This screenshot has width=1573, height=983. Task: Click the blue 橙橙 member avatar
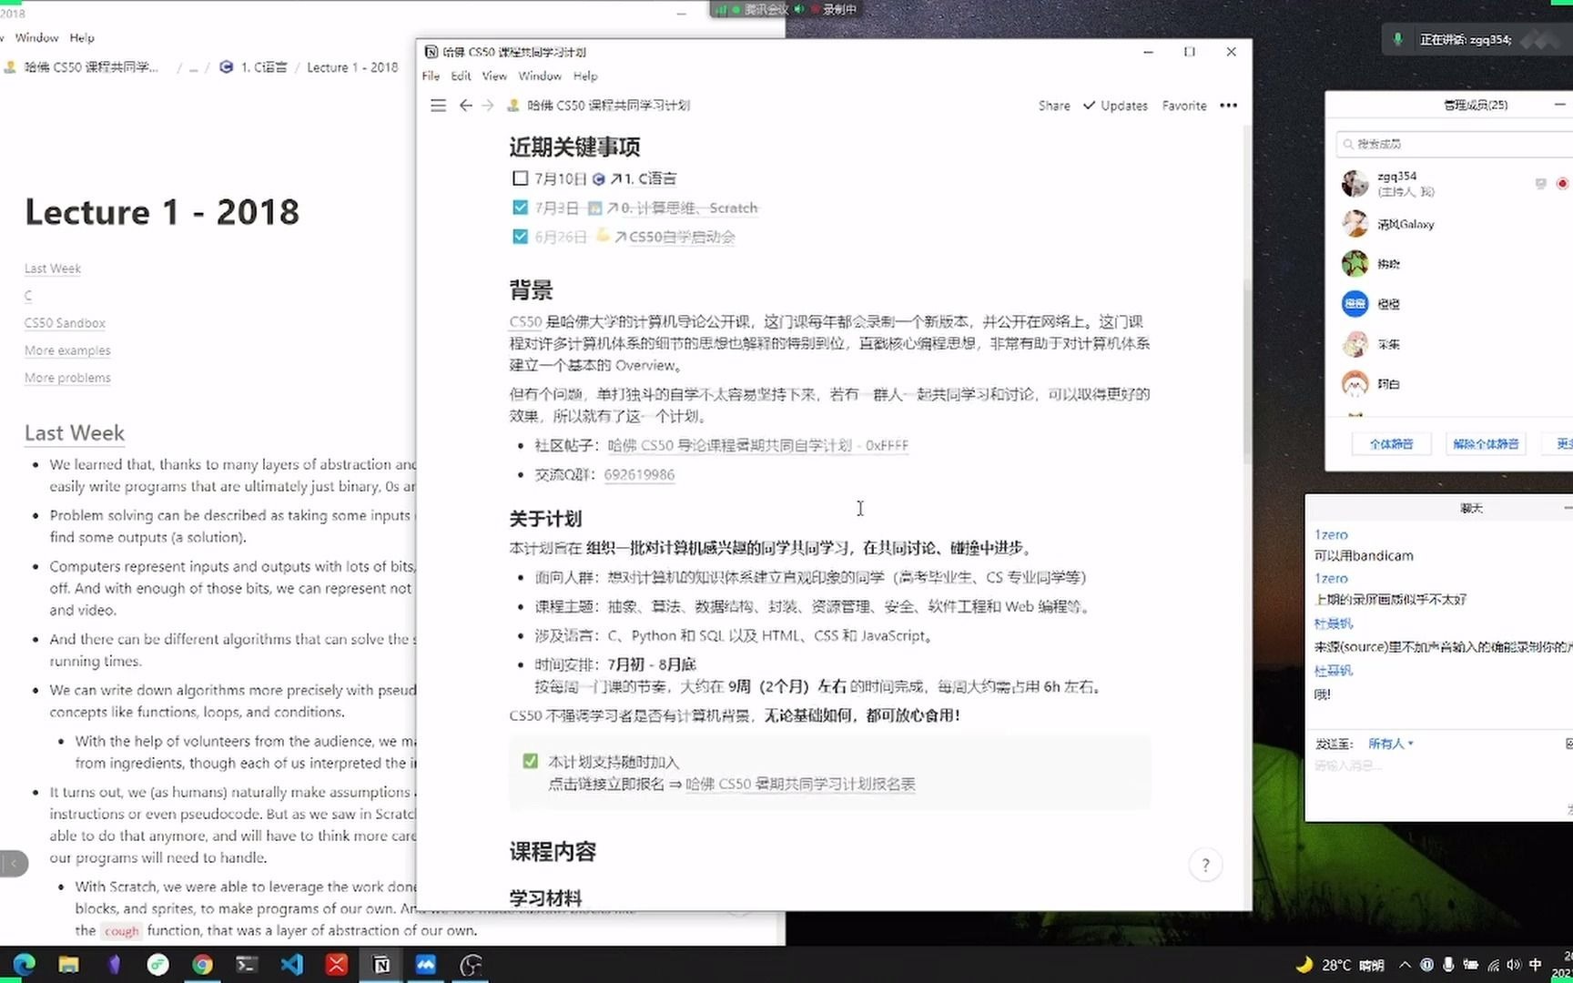coord(1355,304)
